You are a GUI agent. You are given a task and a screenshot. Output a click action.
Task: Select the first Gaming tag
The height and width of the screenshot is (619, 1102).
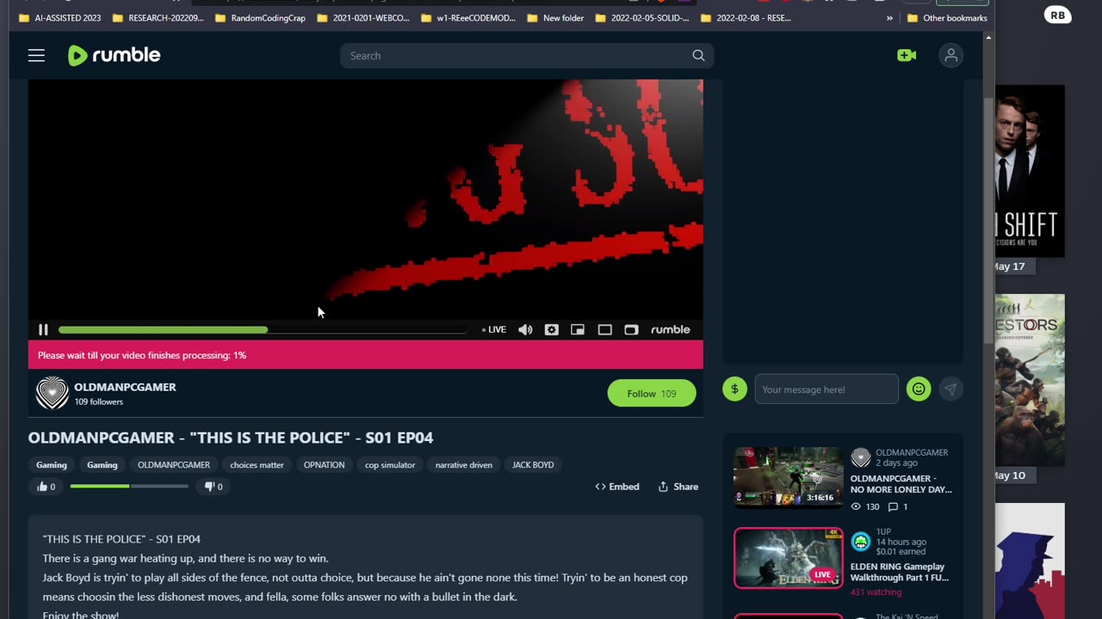click(x=52, y=464)
